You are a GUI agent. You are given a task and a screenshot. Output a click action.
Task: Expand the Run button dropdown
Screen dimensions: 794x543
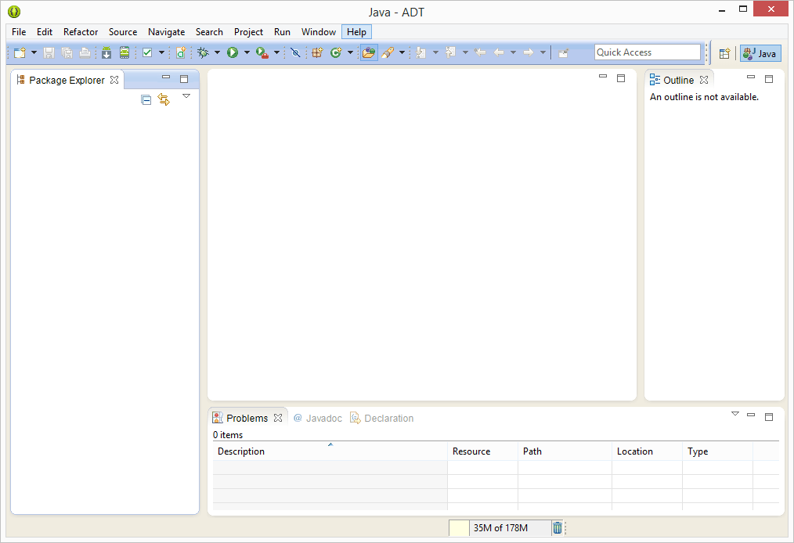[x=247, y=52]
